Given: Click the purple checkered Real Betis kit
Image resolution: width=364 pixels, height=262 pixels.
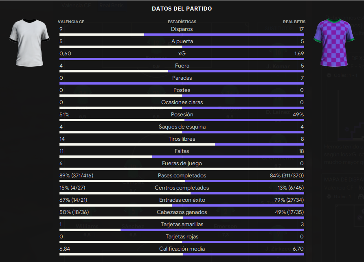Looking at the screenshot, I should [x=334, y=43].
